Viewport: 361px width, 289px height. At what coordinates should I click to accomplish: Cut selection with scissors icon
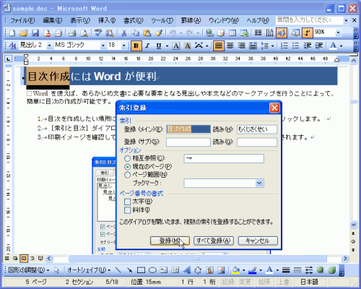pos(123,33)
